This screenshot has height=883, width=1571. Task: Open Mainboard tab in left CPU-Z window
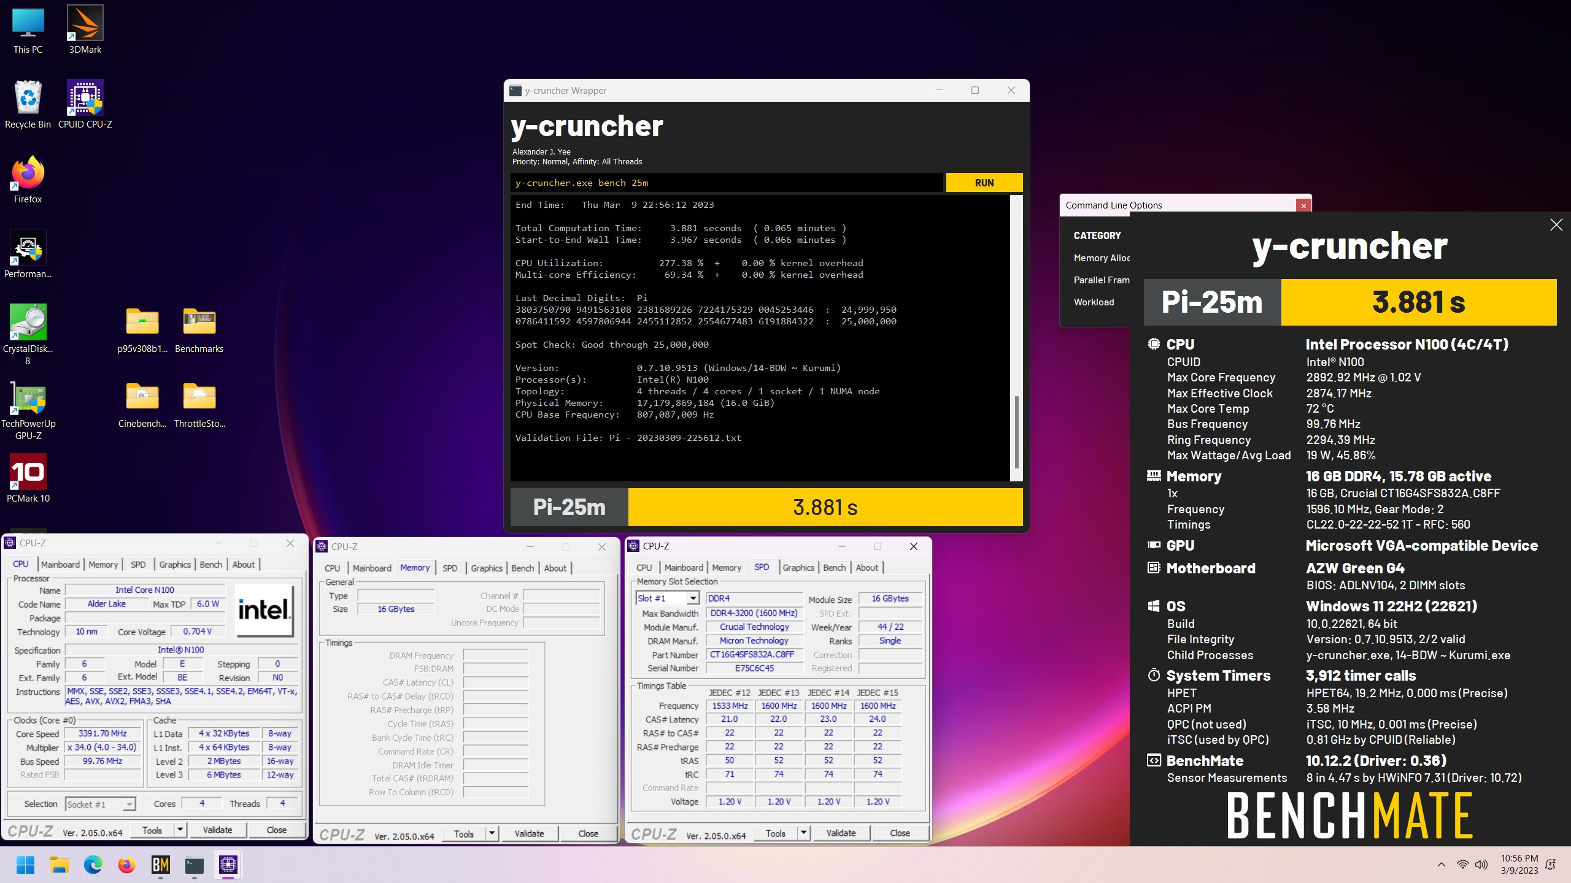[x=60, y=564]
